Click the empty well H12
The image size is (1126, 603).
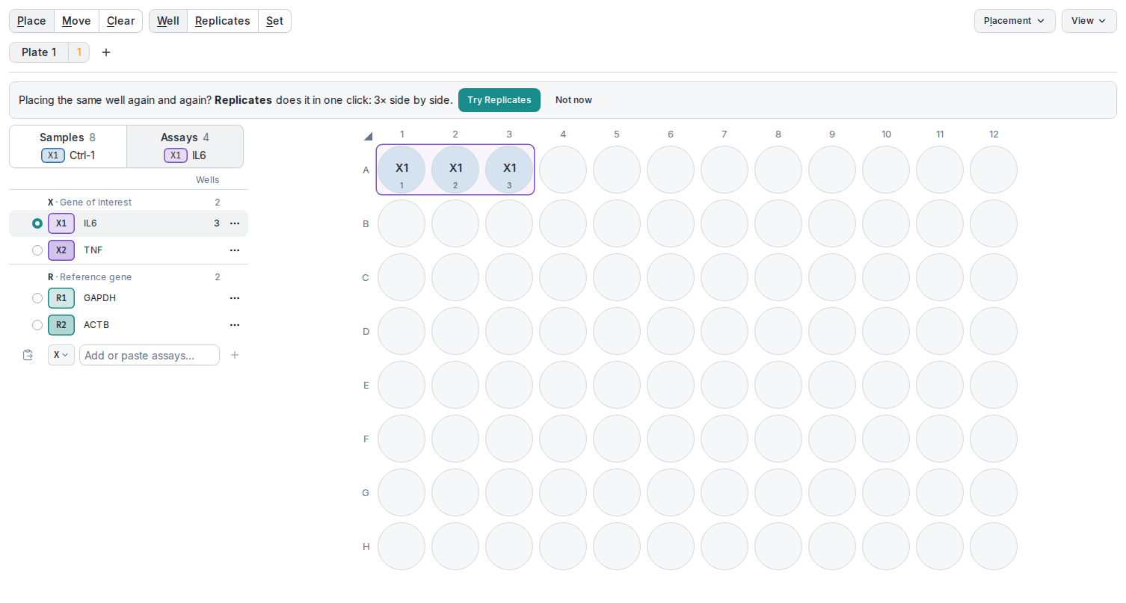click(994, 546)
